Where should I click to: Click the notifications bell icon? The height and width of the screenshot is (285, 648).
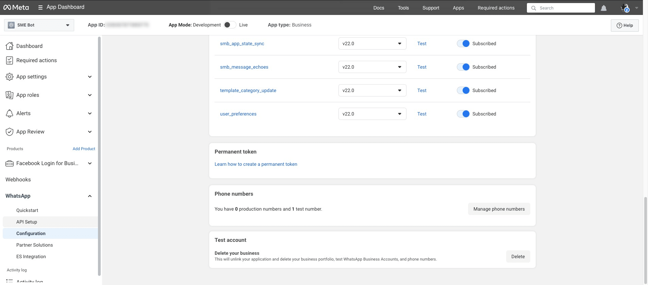coord(603,8)
